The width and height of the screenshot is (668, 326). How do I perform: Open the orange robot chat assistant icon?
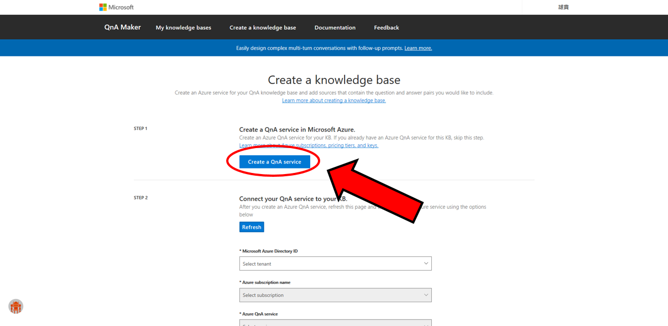15,306
